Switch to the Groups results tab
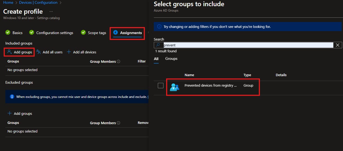This screenshot has width=343, height=151. pyautogui.click(x=171, y=58)
